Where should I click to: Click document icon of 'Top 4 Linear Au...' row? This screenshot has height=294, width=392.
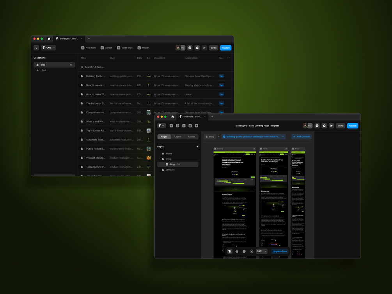pyautogui.click(x=82, y=131)
